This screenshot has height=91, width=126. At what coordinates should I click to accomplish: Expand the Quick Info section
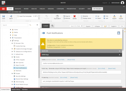pos(119,51)
